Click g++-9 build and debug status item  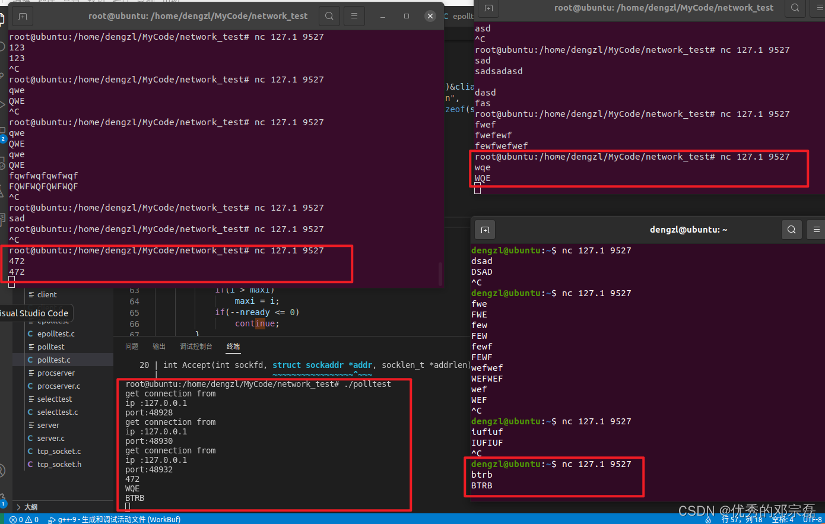point(115,519)
